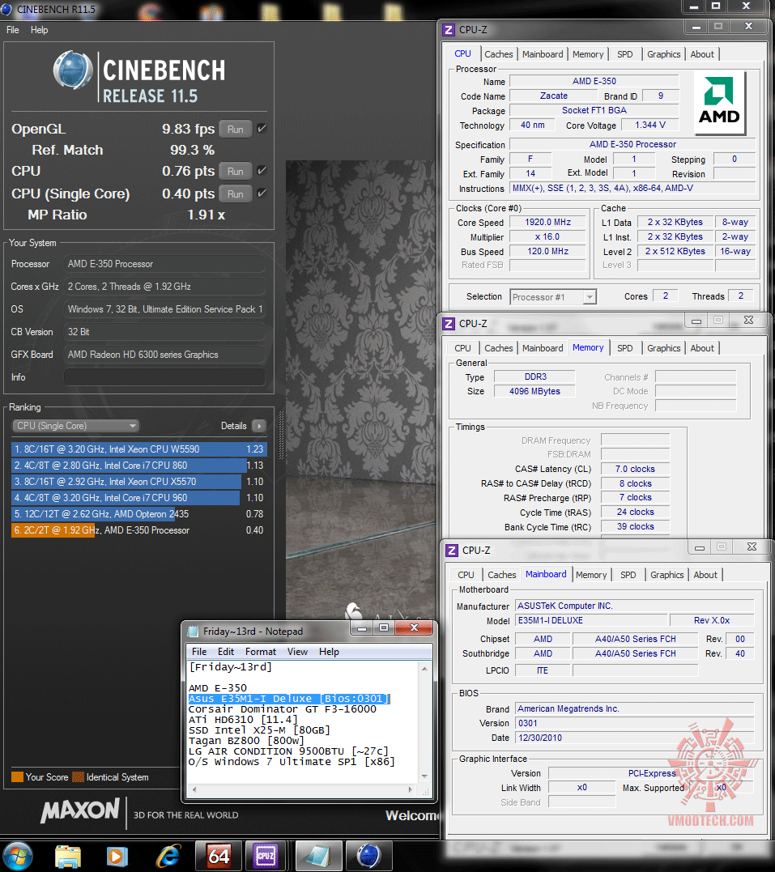Switch to the Cinebench taskbar icon
Screen dimensions: 775x872
(368, 856)
